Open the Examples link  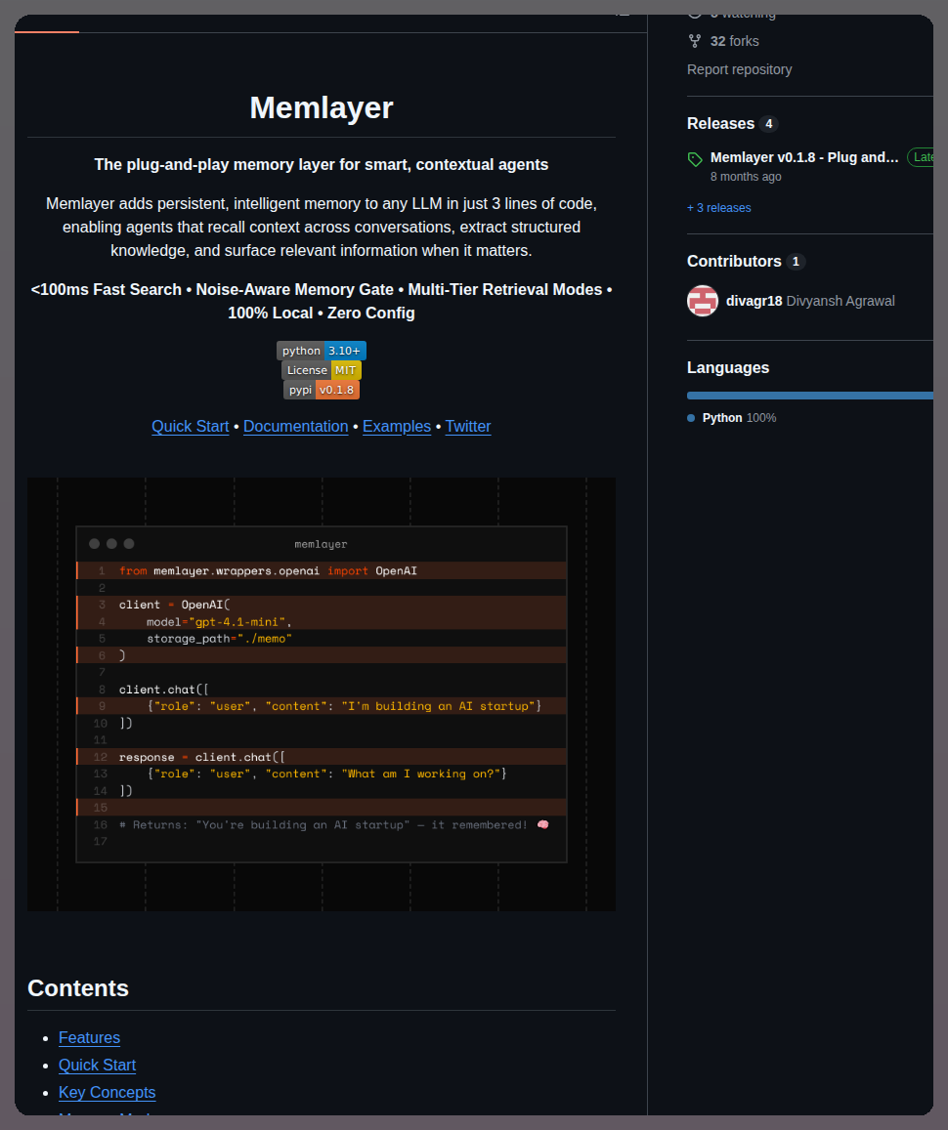pos(397,426)
